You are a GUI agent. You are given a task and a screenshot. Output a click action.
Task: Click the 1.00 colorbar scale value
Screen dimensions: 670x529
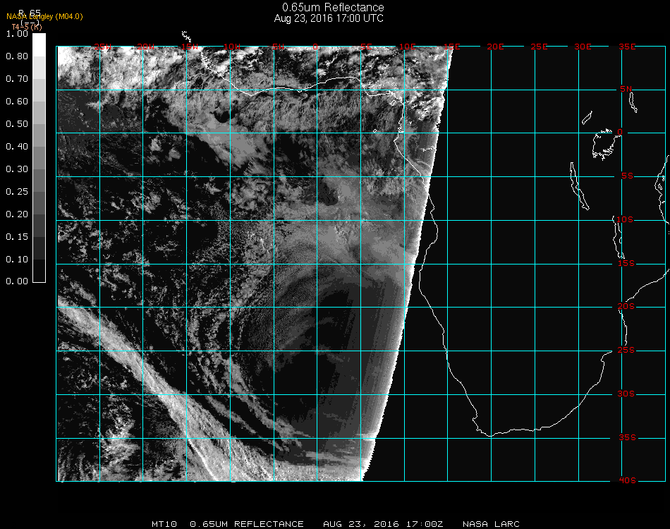17,34
